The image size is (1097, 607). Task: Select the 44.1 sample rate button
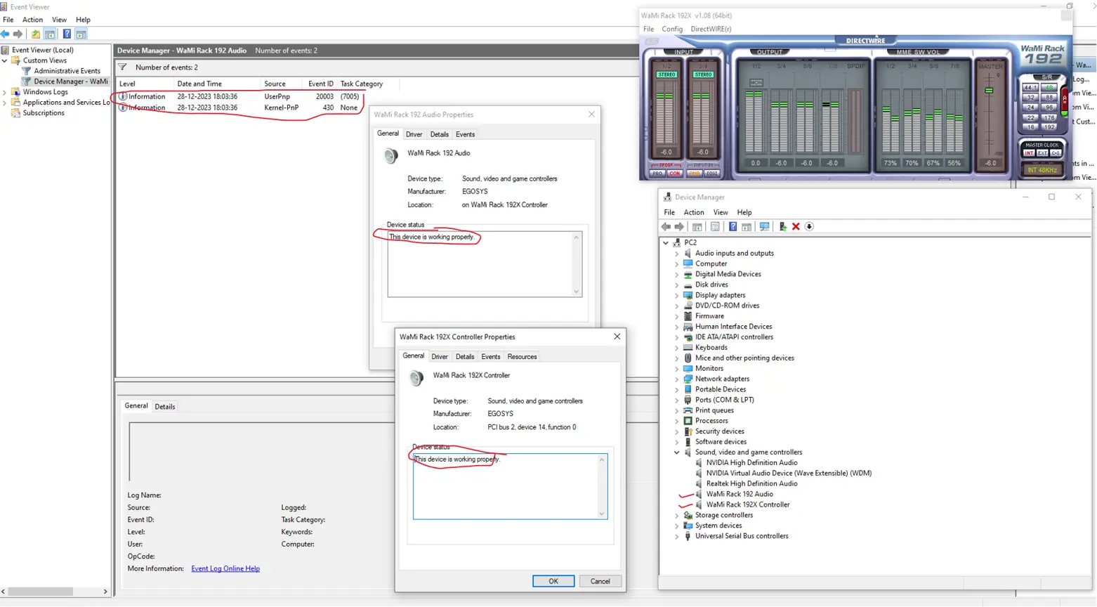click(1030, 88)
